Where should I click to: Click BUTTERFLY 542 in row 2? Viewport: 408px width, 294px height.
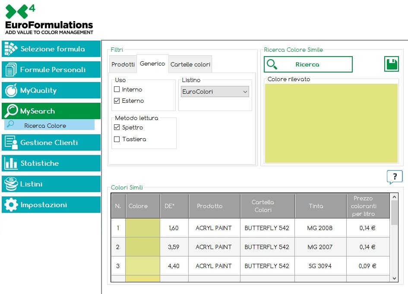point(267,247)
